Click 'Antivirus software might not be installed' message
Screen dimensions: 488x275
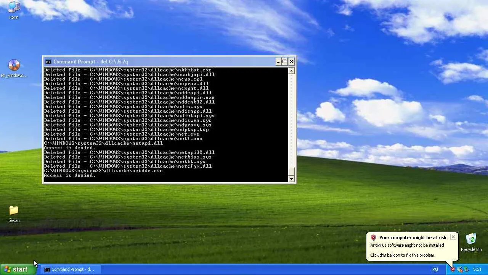tap(407, 245)
